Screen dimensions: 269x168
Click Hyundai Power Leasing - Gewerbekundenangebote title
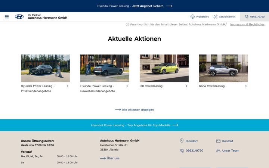(98, 88)
